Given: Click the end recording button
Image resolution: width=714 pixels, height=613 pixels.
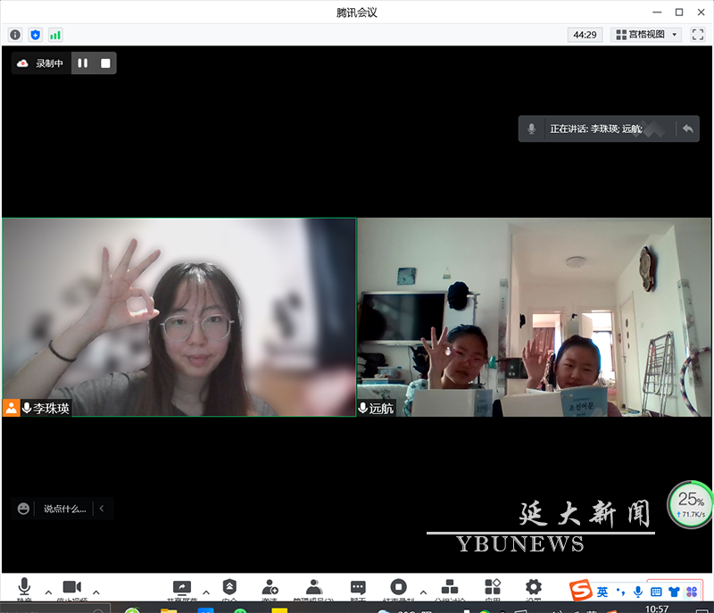Looking at the screenshot, I should (x=399, y=587).
